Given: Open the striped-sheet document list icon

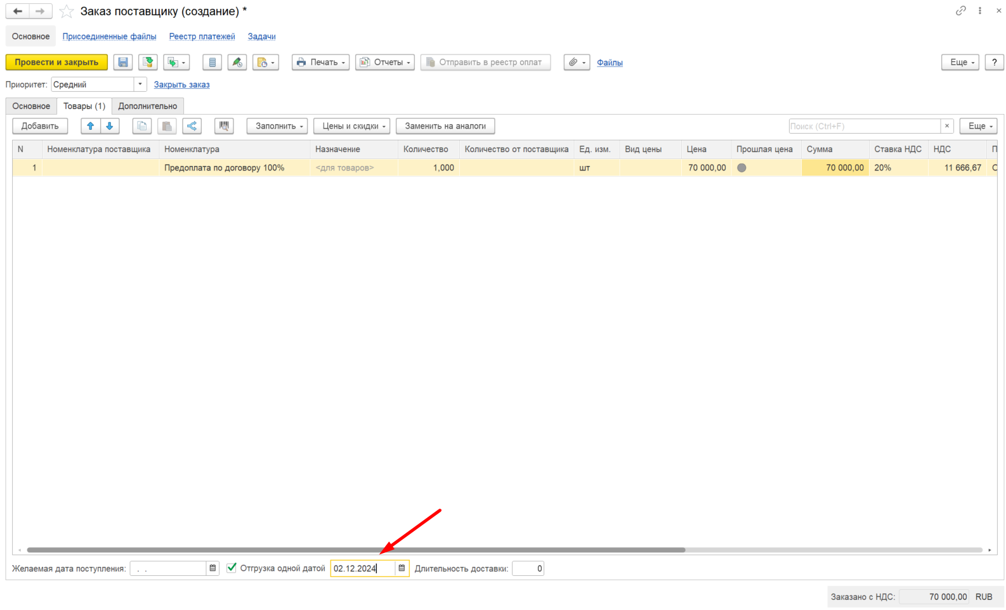Looking at the screenshot, I should click(x=212, y=62).
